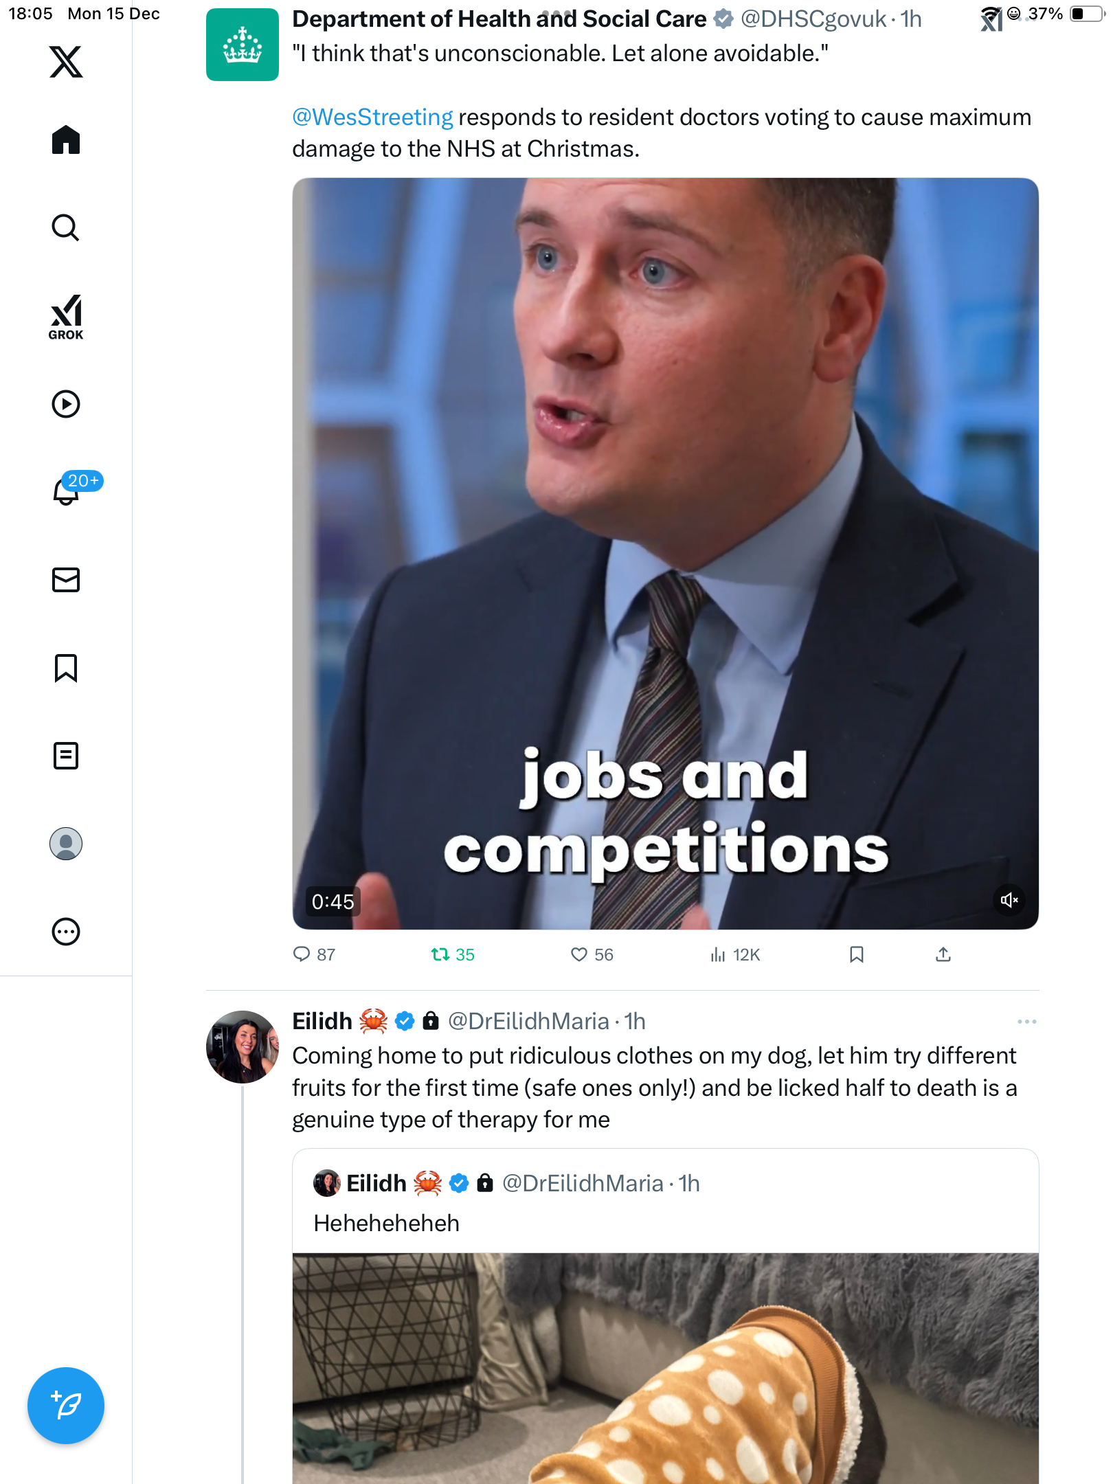Open Notifications bell with 20+ badge
The image size is (1113, 1484).
coord(67,491)
